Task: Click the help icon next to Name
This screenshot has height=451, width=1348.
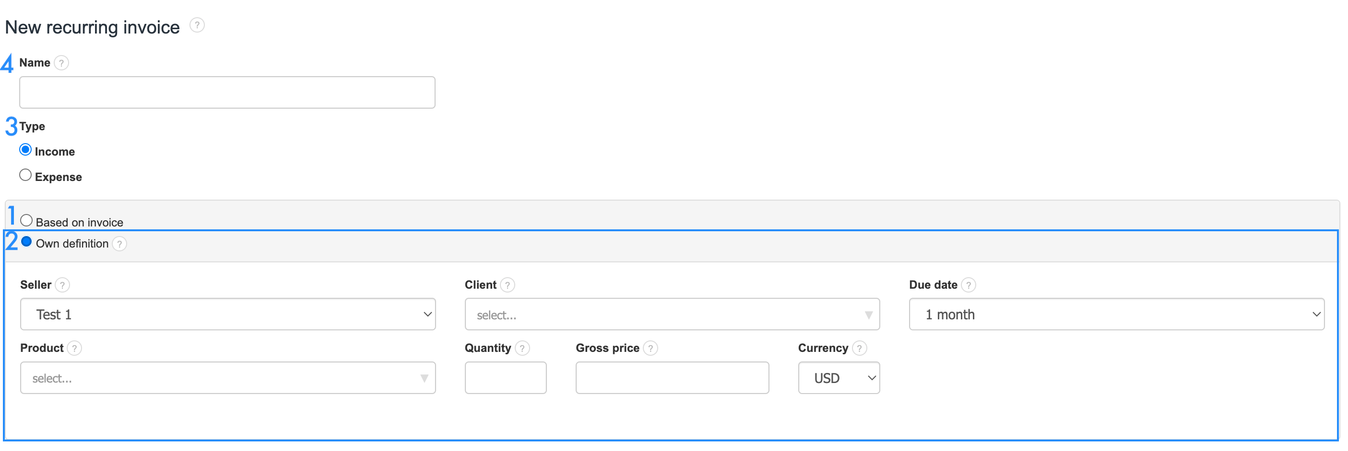Action: pyautogui.click(x=61, y=63)
